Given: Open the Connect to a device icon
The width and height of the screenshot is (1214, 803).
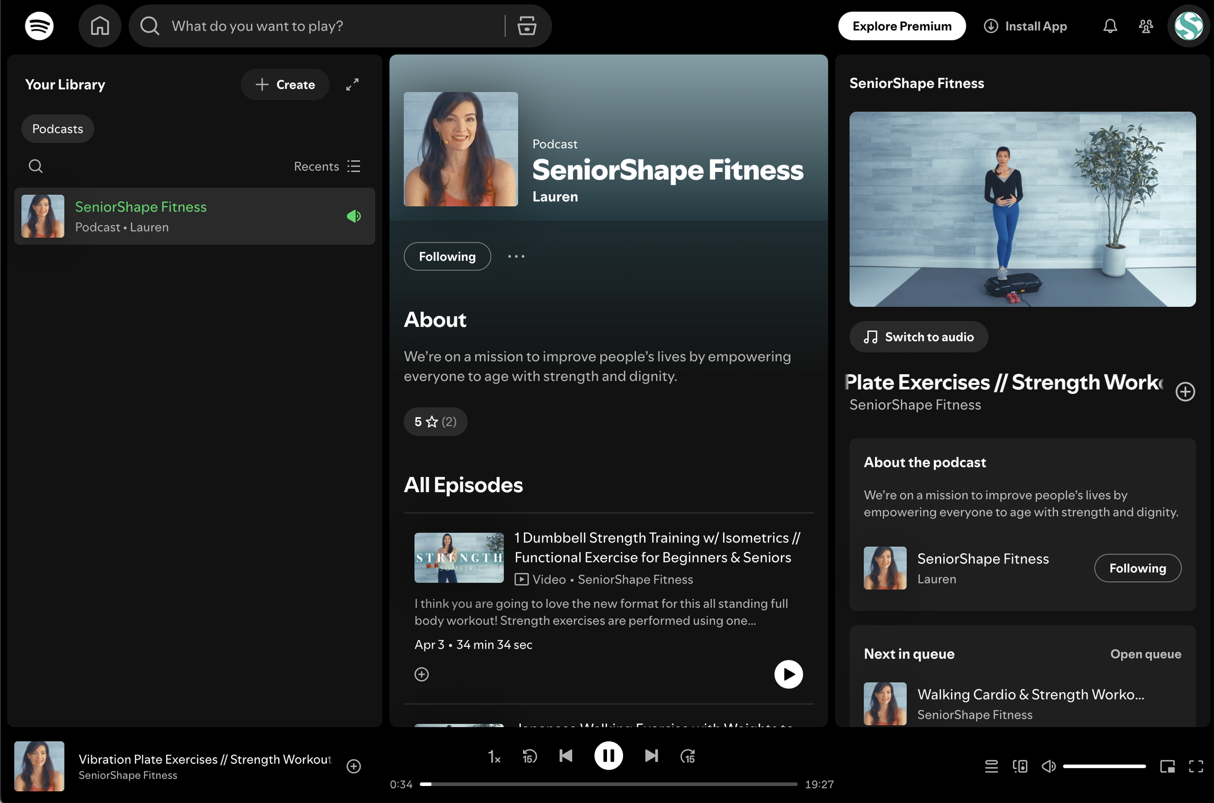Looking at the screenshot, I should 1020,766.
